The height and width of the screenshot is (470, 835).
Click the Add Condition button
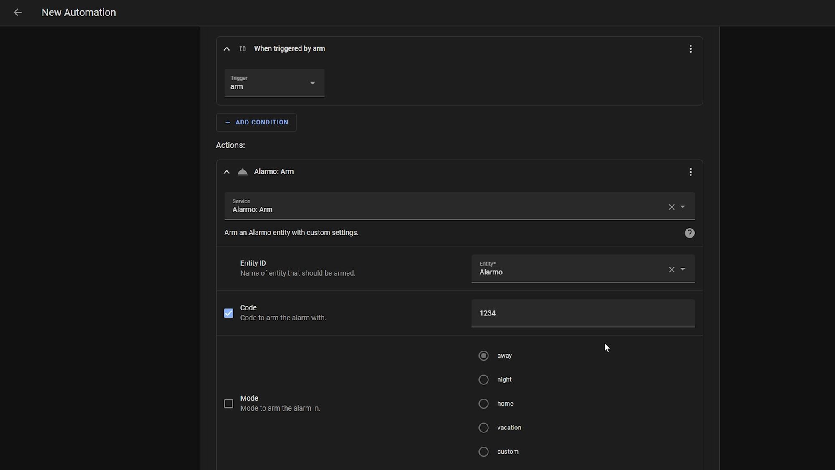[256, 122]
